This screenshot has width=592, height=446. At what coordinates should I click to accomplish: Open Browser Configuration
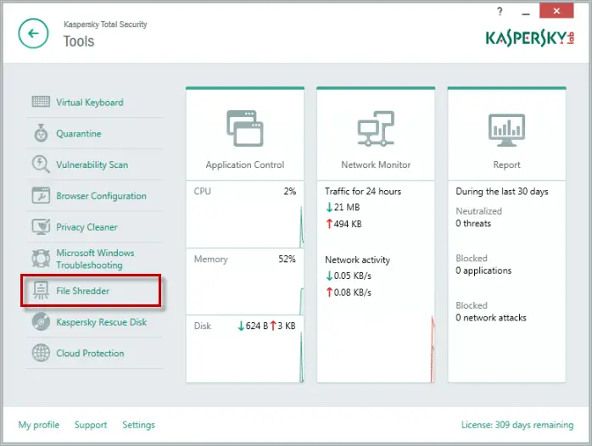point(101,196)
